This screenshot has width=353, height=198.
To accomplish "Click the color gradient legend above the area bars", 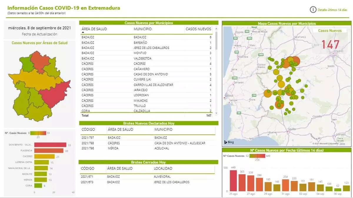I will pyautogui.click(x=39, y=133).
